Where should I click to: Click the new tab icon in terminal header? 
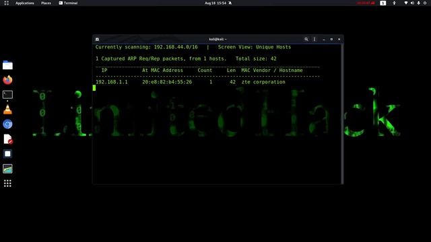(97, 39)
